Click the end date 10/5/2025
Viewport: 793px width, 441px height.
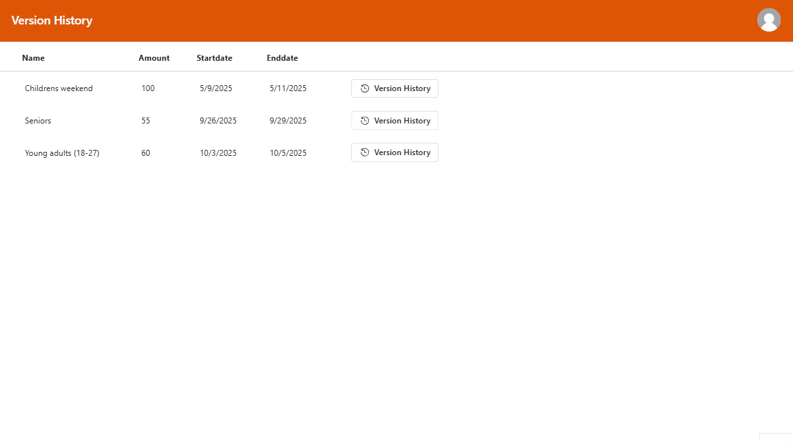pos(288,153)
